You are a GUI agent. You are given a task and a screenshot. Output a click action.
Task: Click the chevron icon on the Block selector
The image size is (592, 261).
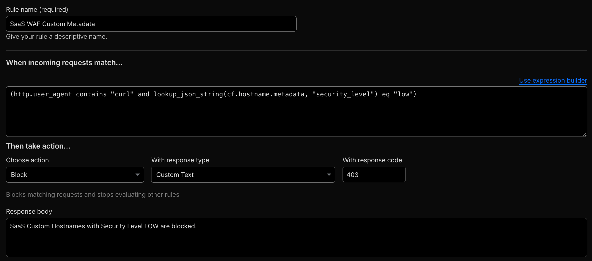(138, 174)
